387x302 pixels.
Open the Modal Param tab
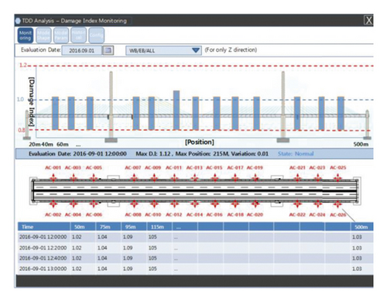[61, 36]
